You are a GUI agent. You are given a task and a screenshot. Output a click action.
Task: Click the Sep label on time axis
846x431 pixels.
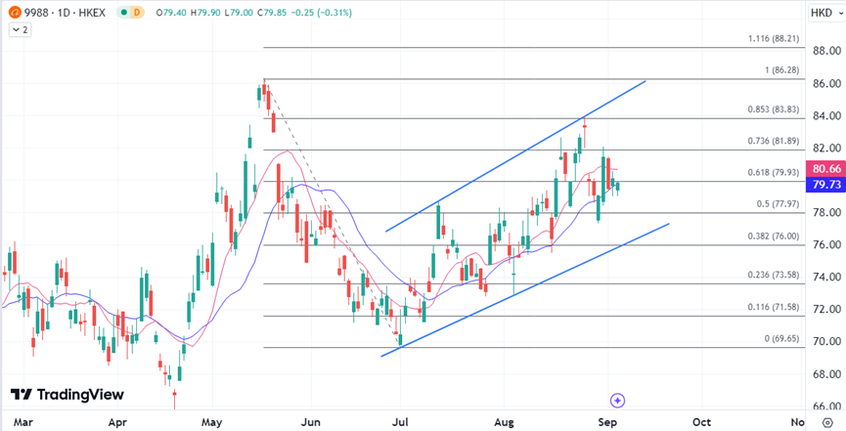(x=607, y=422)
